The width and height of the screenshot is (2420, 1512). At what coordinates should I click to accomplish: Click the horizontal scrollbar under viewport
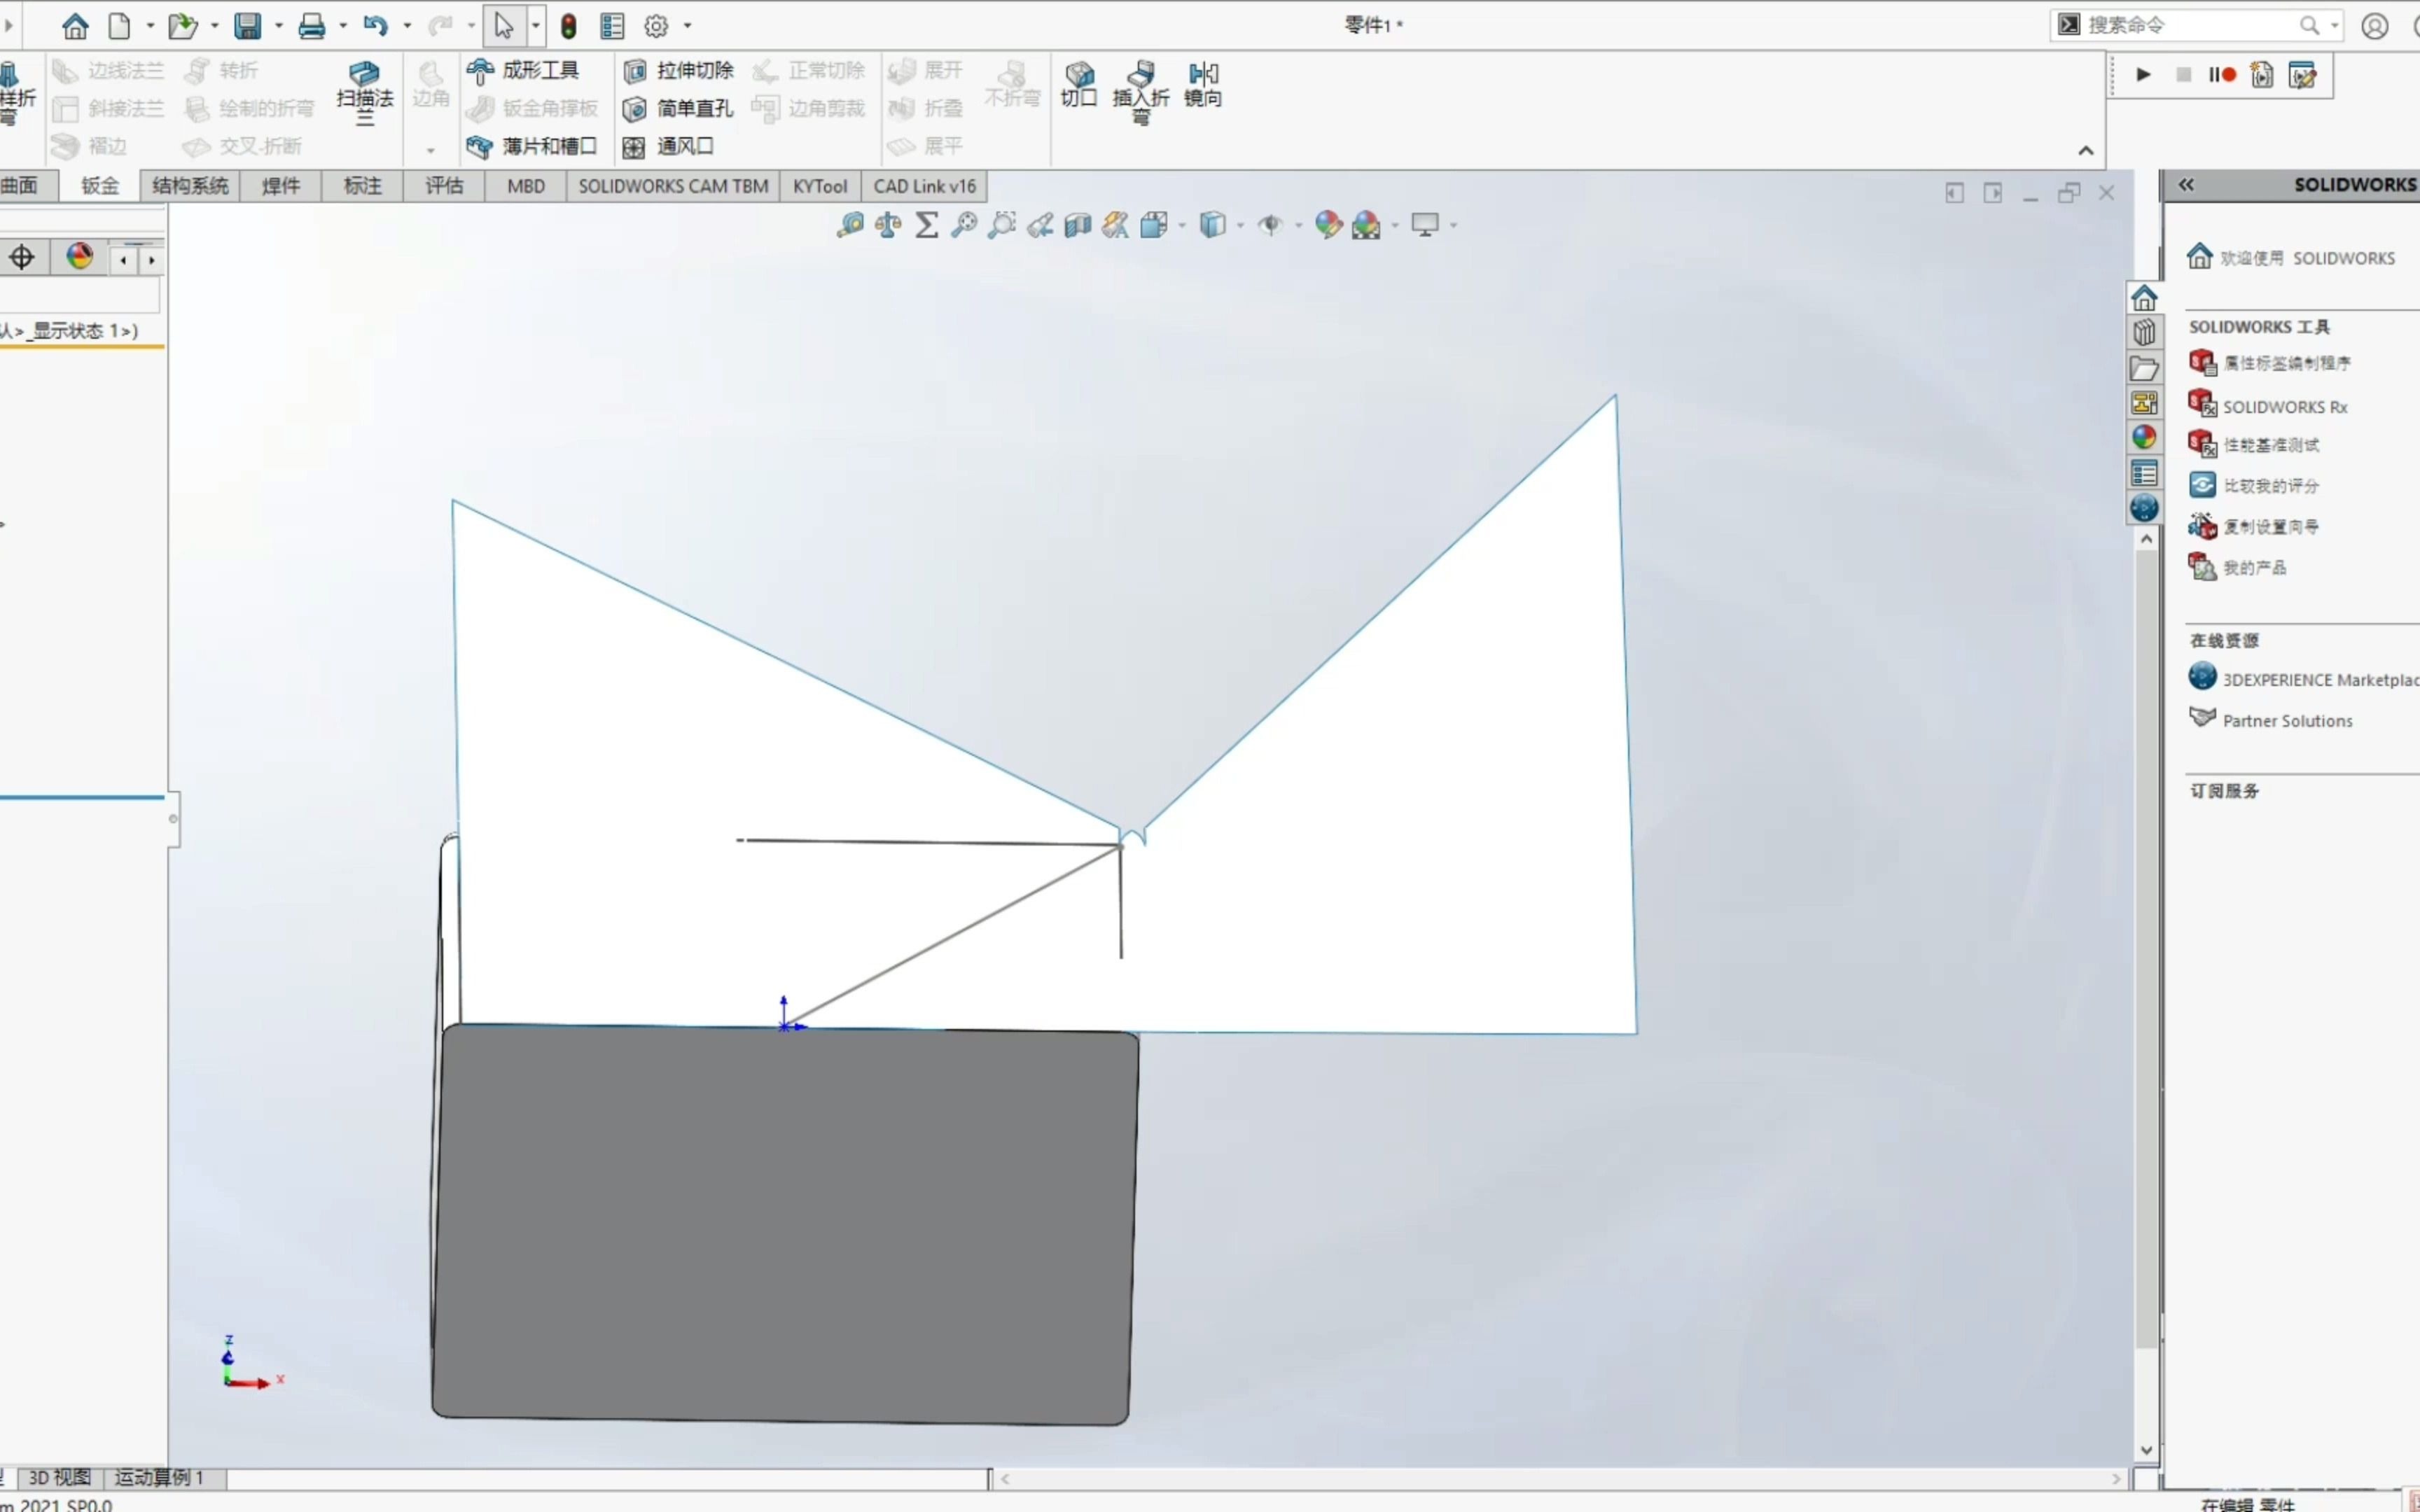[x=1561, y=1479]
